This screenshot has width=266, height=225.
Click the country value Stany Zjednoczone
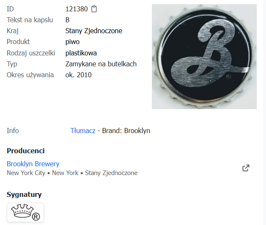(94, 31)
